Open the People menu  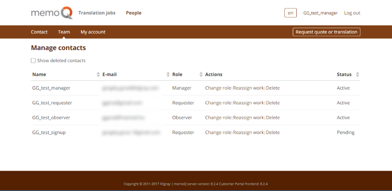[x=134, y=13]
